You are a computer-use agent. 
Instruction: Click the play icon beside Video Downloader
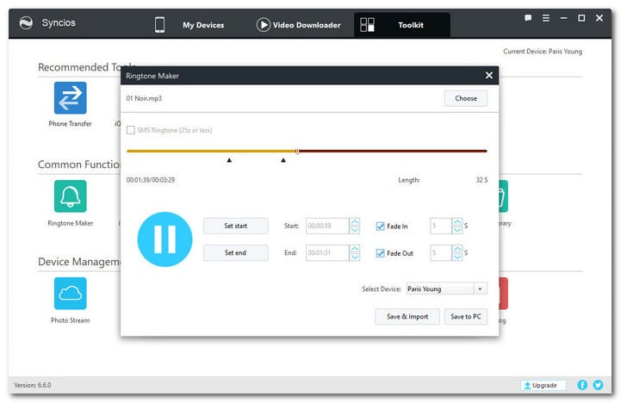(x=263, y=25)
